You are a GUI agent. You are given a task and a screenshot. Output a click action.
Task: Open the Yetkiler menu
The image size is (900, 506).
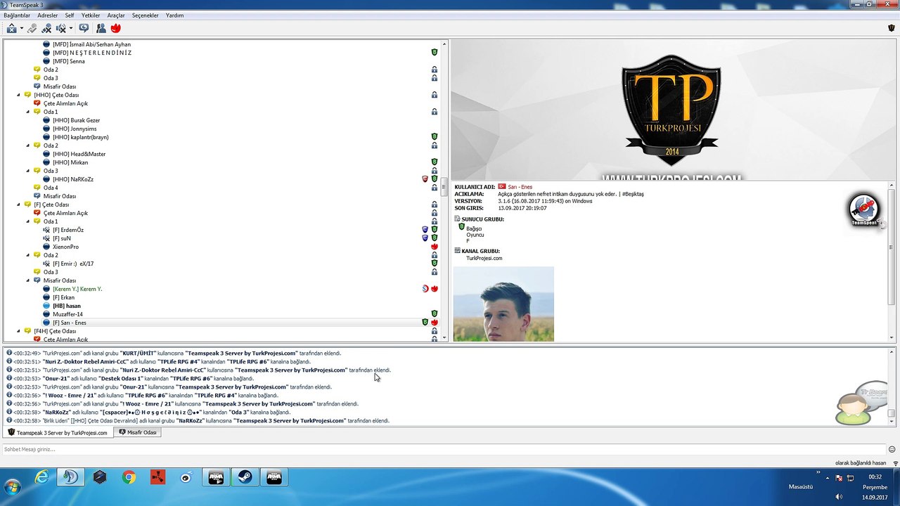[91, 15]
